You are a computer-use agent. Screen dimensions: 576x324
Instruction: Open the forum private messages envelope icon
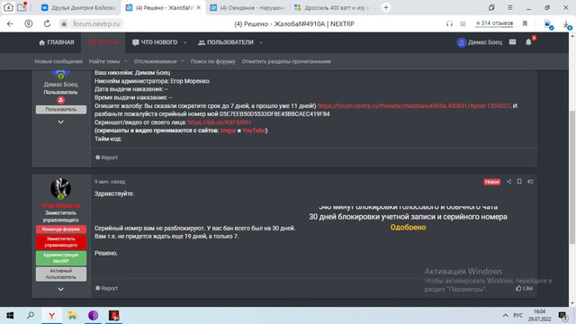[x=512, y=42]
